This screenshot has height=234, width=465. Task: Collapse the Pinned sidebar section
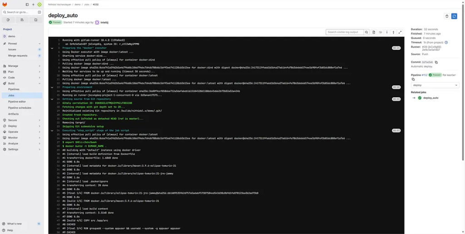(x=4, y=44)
